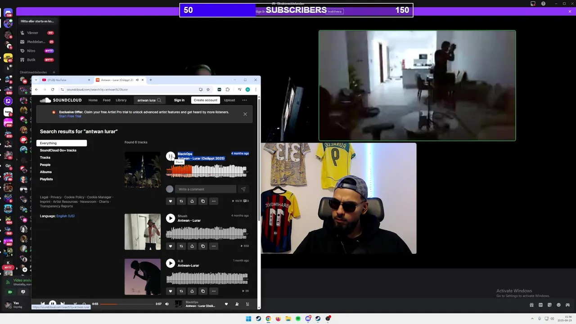Share the Shush track
The width and height of the screenshot is (576, 324).
(192, 246)
